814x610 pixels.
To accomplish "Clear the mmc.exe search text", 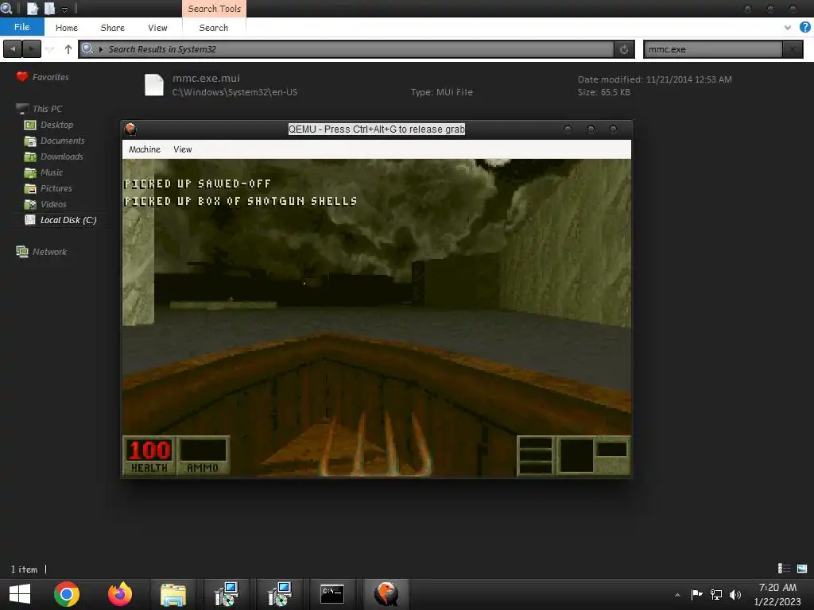I will pyautogui.click(x=793, y=49).
